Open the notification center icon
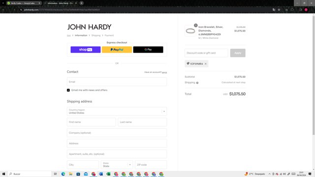This screenshot has height=177, width=315. pos(310,174)
